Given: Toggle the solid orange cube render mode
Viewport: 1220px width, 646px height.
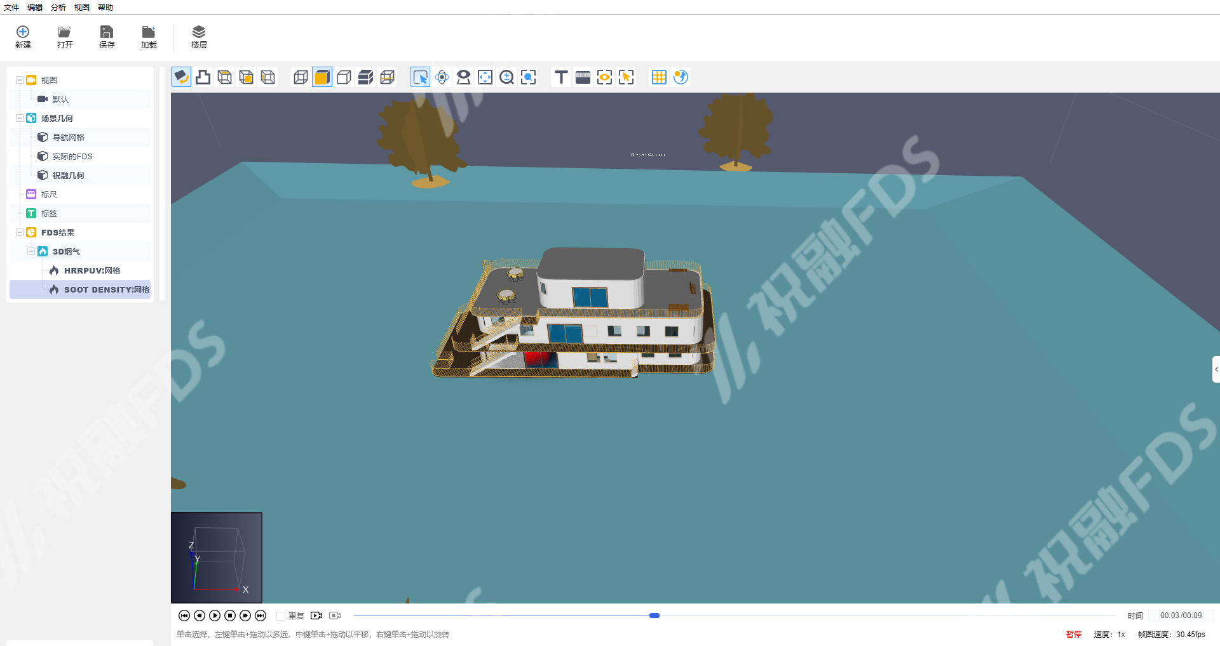Looking at the screenshot, I should click(x=322, y=77).
